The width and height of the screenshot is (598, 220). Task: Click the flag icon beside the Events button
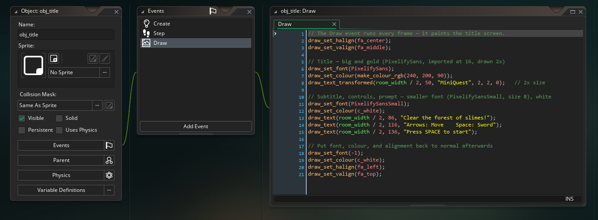109,145
